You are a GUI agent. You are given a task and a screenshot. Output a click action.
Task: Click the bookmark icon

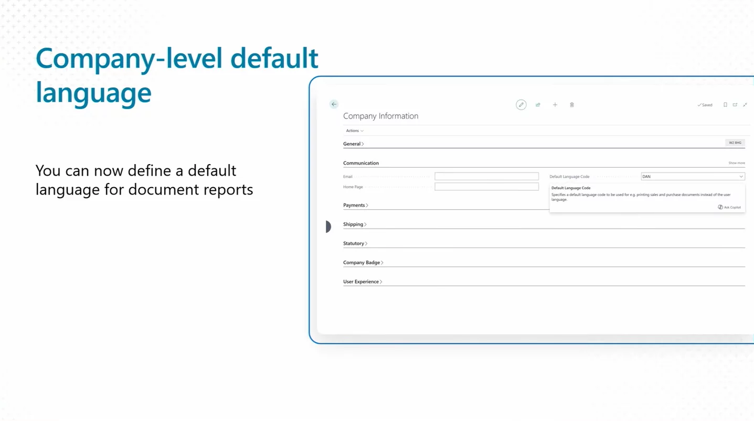tap(725, 105)
